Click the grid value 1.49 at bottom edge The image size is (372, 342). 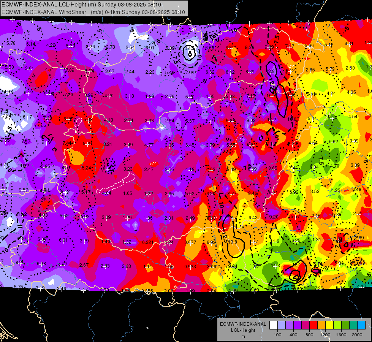190,291
